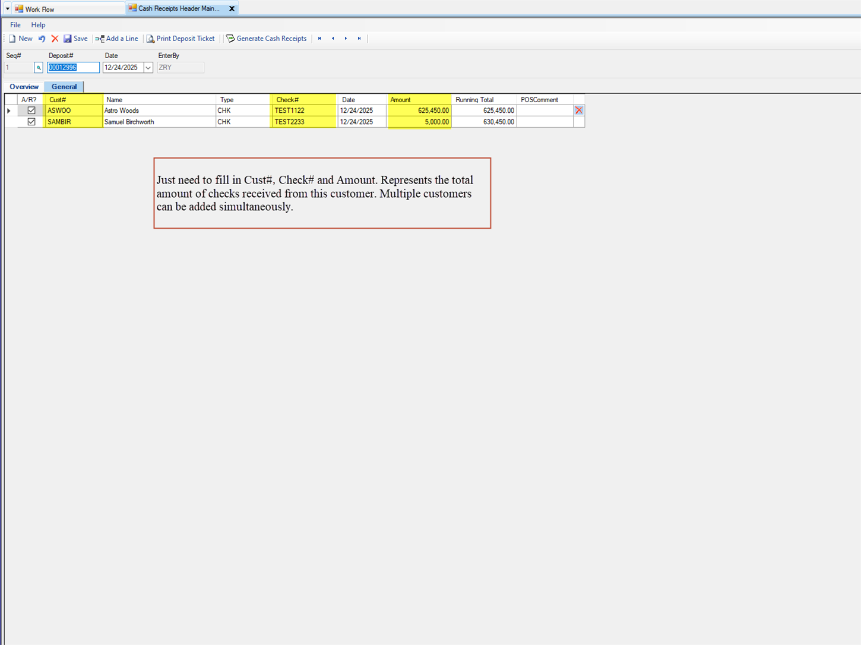Click the next record arrow
The image size is (861, 645).
click(x=346, y=38)
